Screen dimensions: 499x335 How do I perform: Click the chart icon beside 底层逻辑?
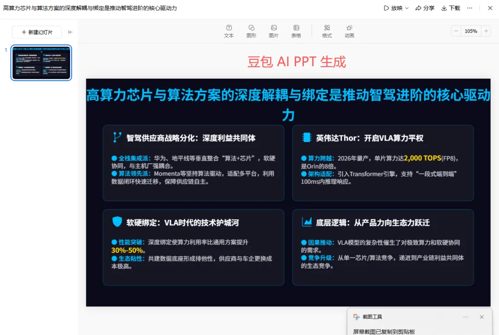[307, 222]
